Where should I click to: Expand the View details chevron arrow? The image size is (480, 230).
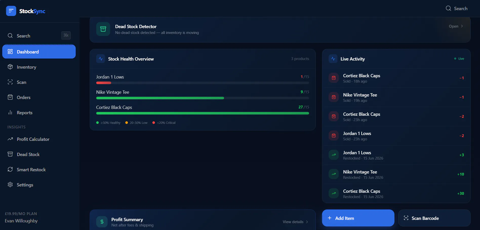[307, 222]
